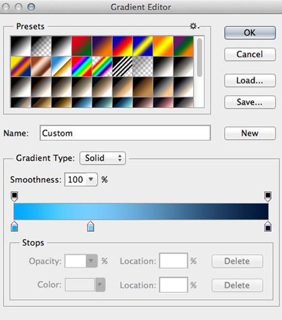
Task: Pick the red to green gradient preset
Action: (x=81, y=46)
